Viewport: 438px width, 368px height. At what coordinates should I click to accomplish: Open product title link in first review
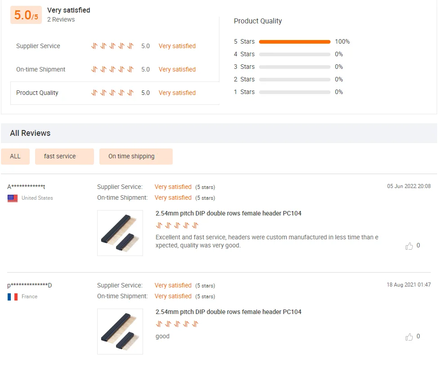coord(228,213)
